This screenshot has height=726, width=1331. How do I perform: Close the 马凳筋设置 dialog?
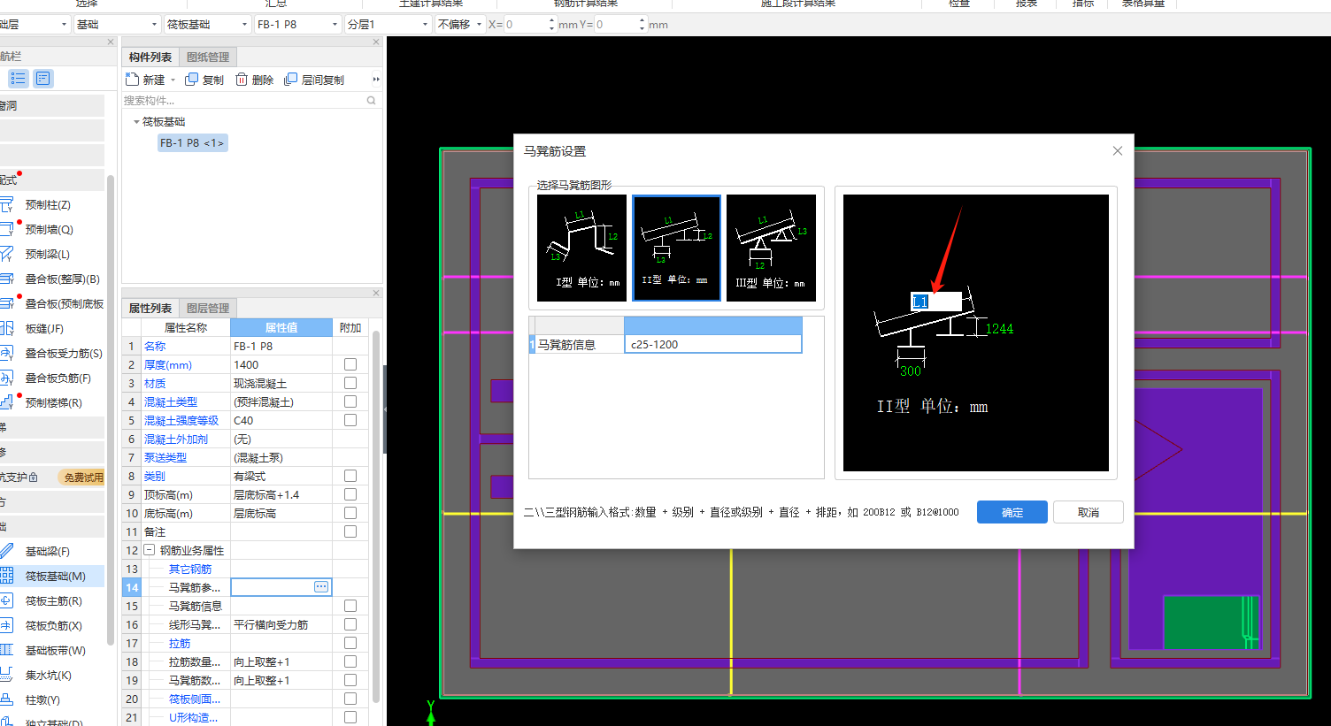[1118, 151]
